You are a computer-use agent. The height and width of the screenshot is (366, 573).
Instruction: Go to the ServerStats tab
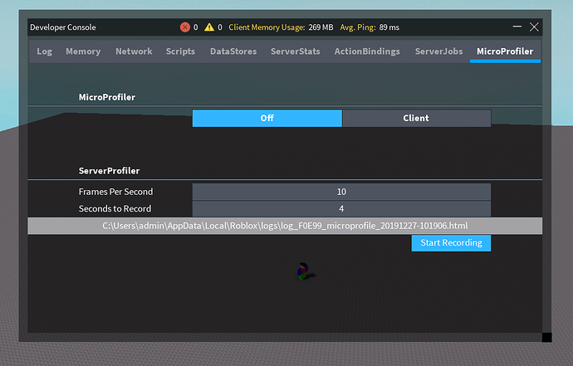tap(296, 51)
